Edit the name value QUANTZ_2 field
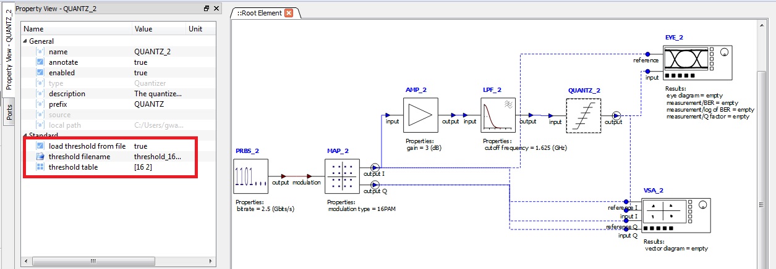 [159, 52]
